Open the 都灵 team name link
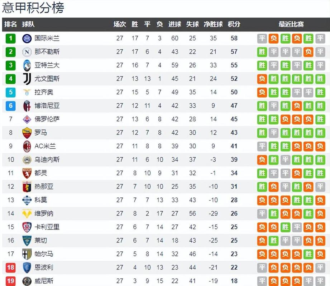330x286 pixels. coord(41,173)
